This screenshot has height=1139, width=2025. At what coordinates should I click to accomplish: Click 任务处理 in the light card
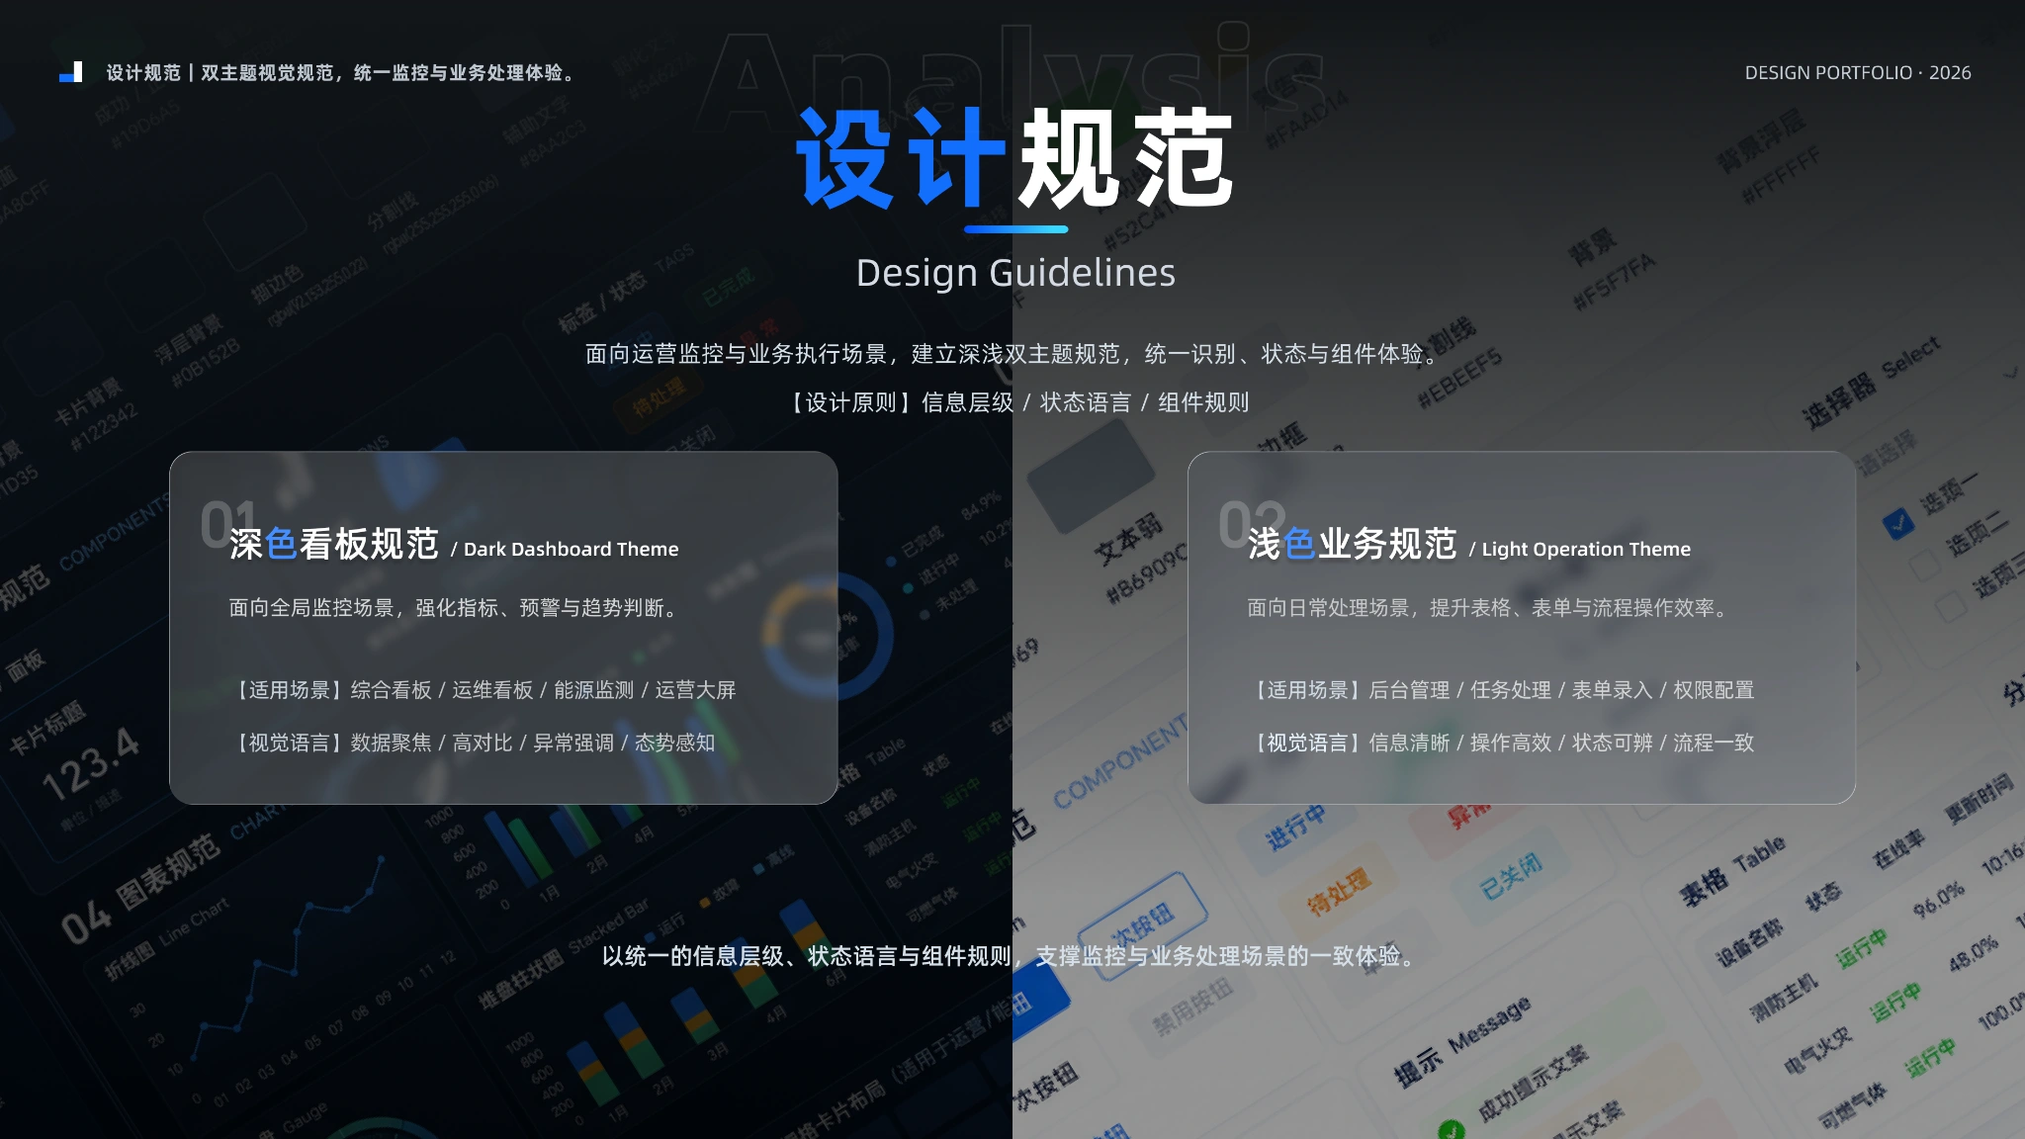1511,690
